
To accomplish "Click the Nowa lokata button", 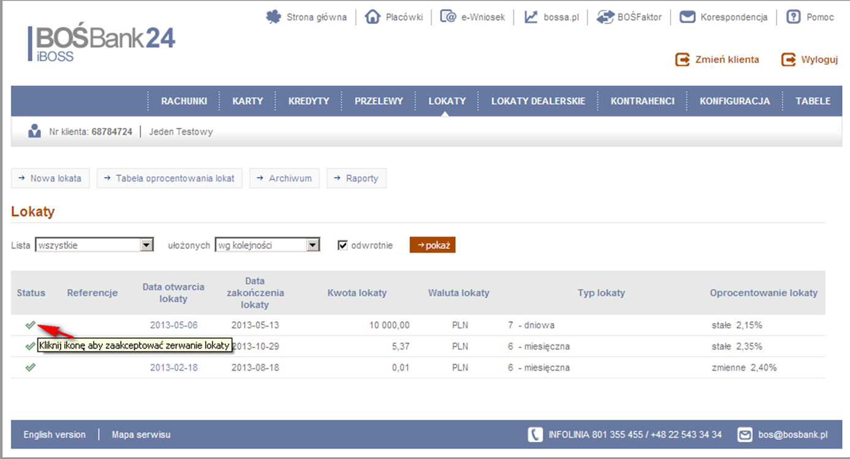I will [x=51, y=178].
